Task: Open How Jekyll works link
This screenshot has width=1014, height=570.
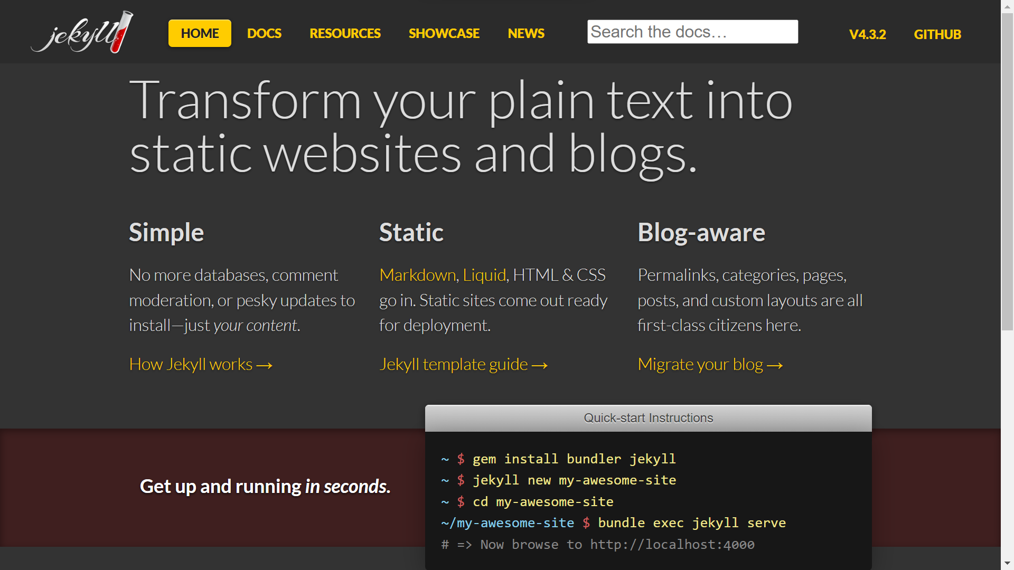Action: click(x=201, y=364)
